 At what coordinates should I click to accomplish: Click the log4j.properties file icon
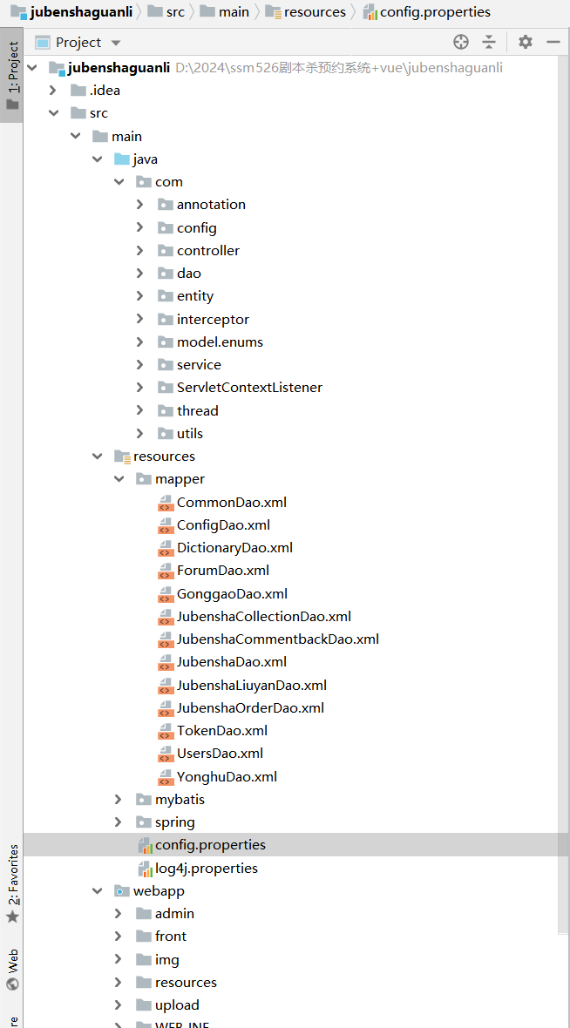pos(144,869)
